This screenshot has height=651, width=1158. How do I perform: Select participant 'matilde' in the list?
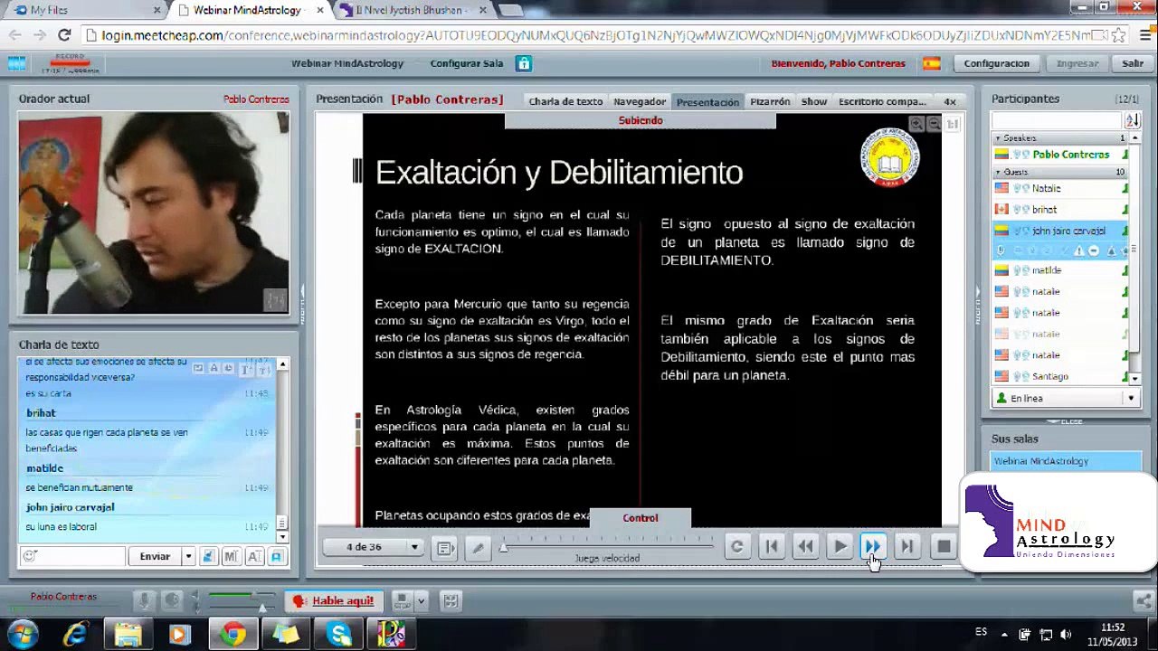[1060, 269]
